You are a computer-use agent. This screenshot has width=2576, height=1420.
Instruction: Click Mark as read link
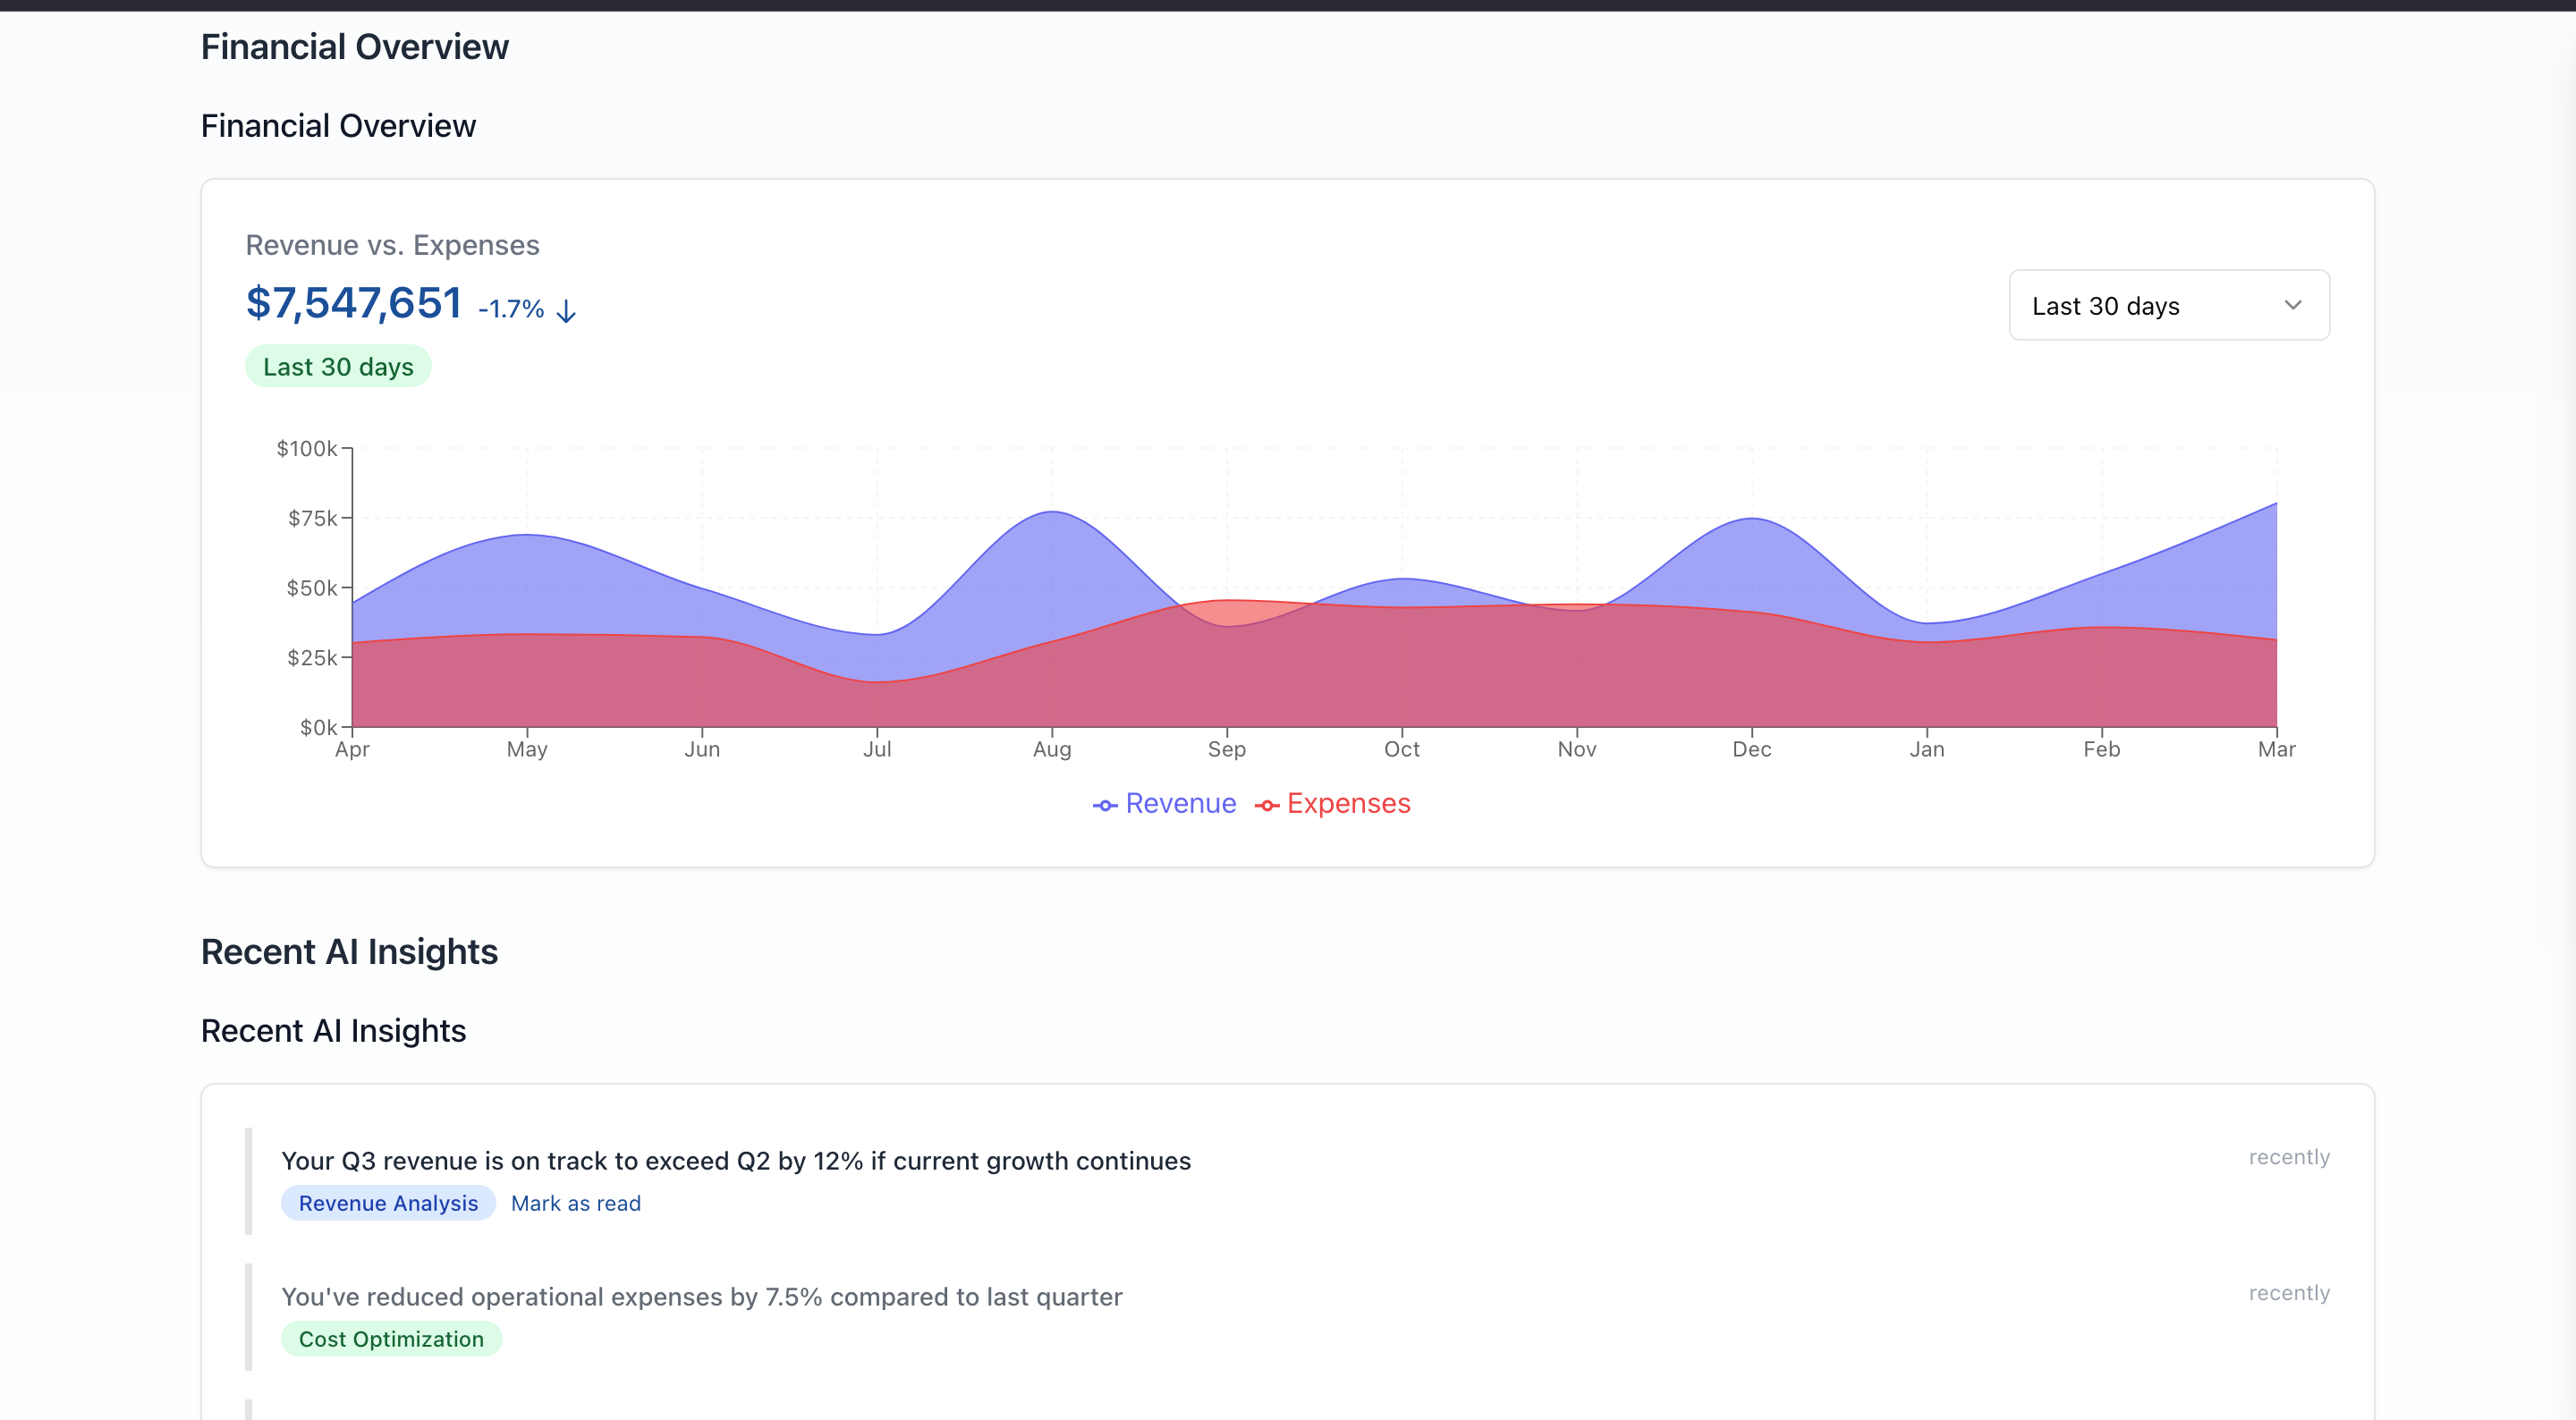(575, 1203)
